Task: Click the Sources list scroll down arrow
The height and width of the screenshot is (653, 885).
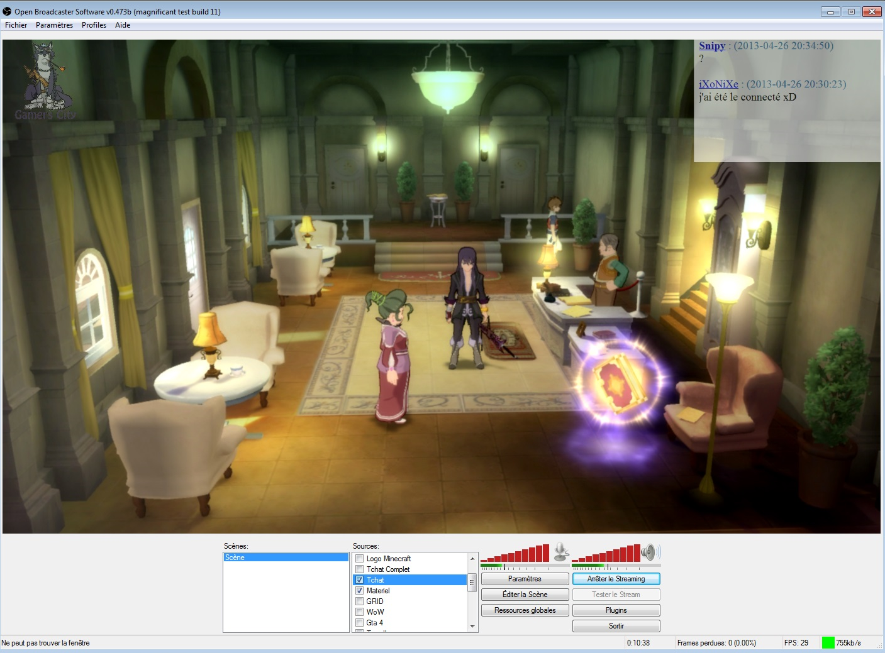Action: click(x=472, y=627)
